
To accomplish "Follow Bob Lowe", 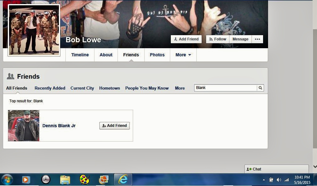I will [x=218, y=39].
